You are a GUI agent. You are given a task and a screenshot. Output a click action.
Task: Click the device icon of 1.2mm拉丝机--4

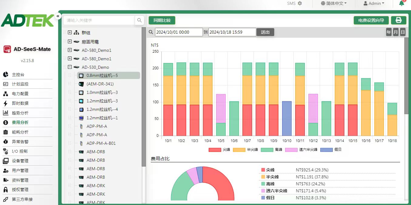[x=81, y=109]
